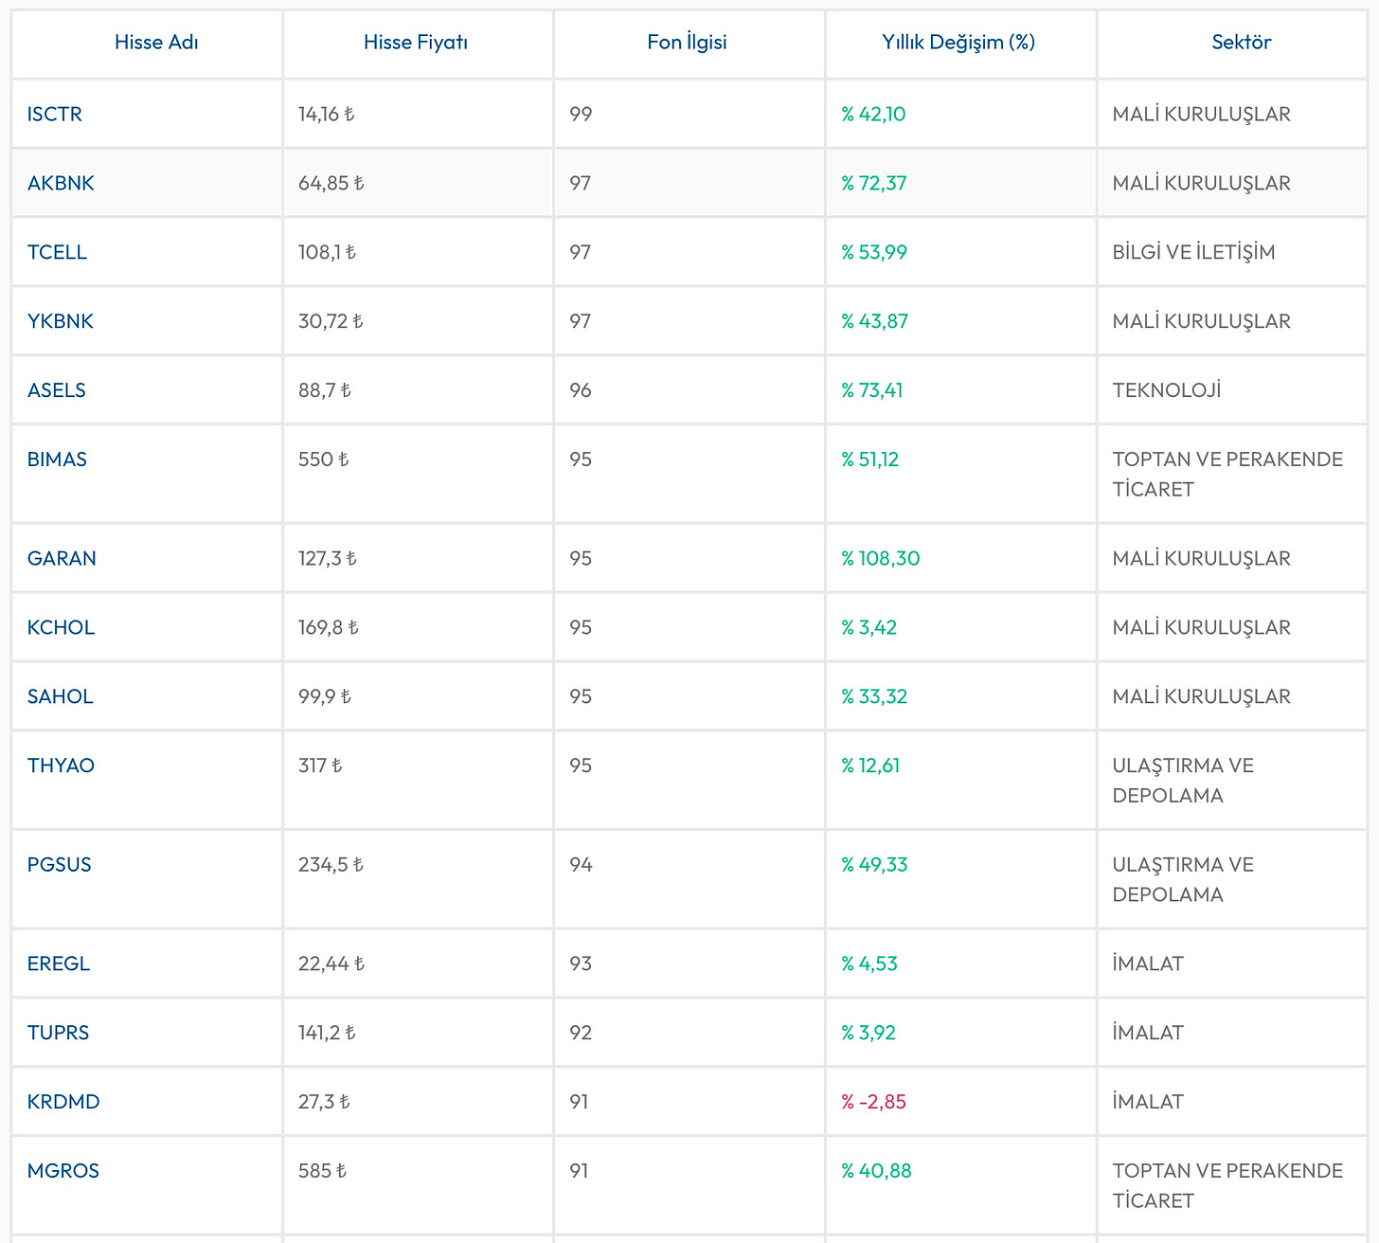The width and height of the screenshot is (1379, 1243).
Task: Sort by the Fon İlgisi column header
Action: point(688,42)
